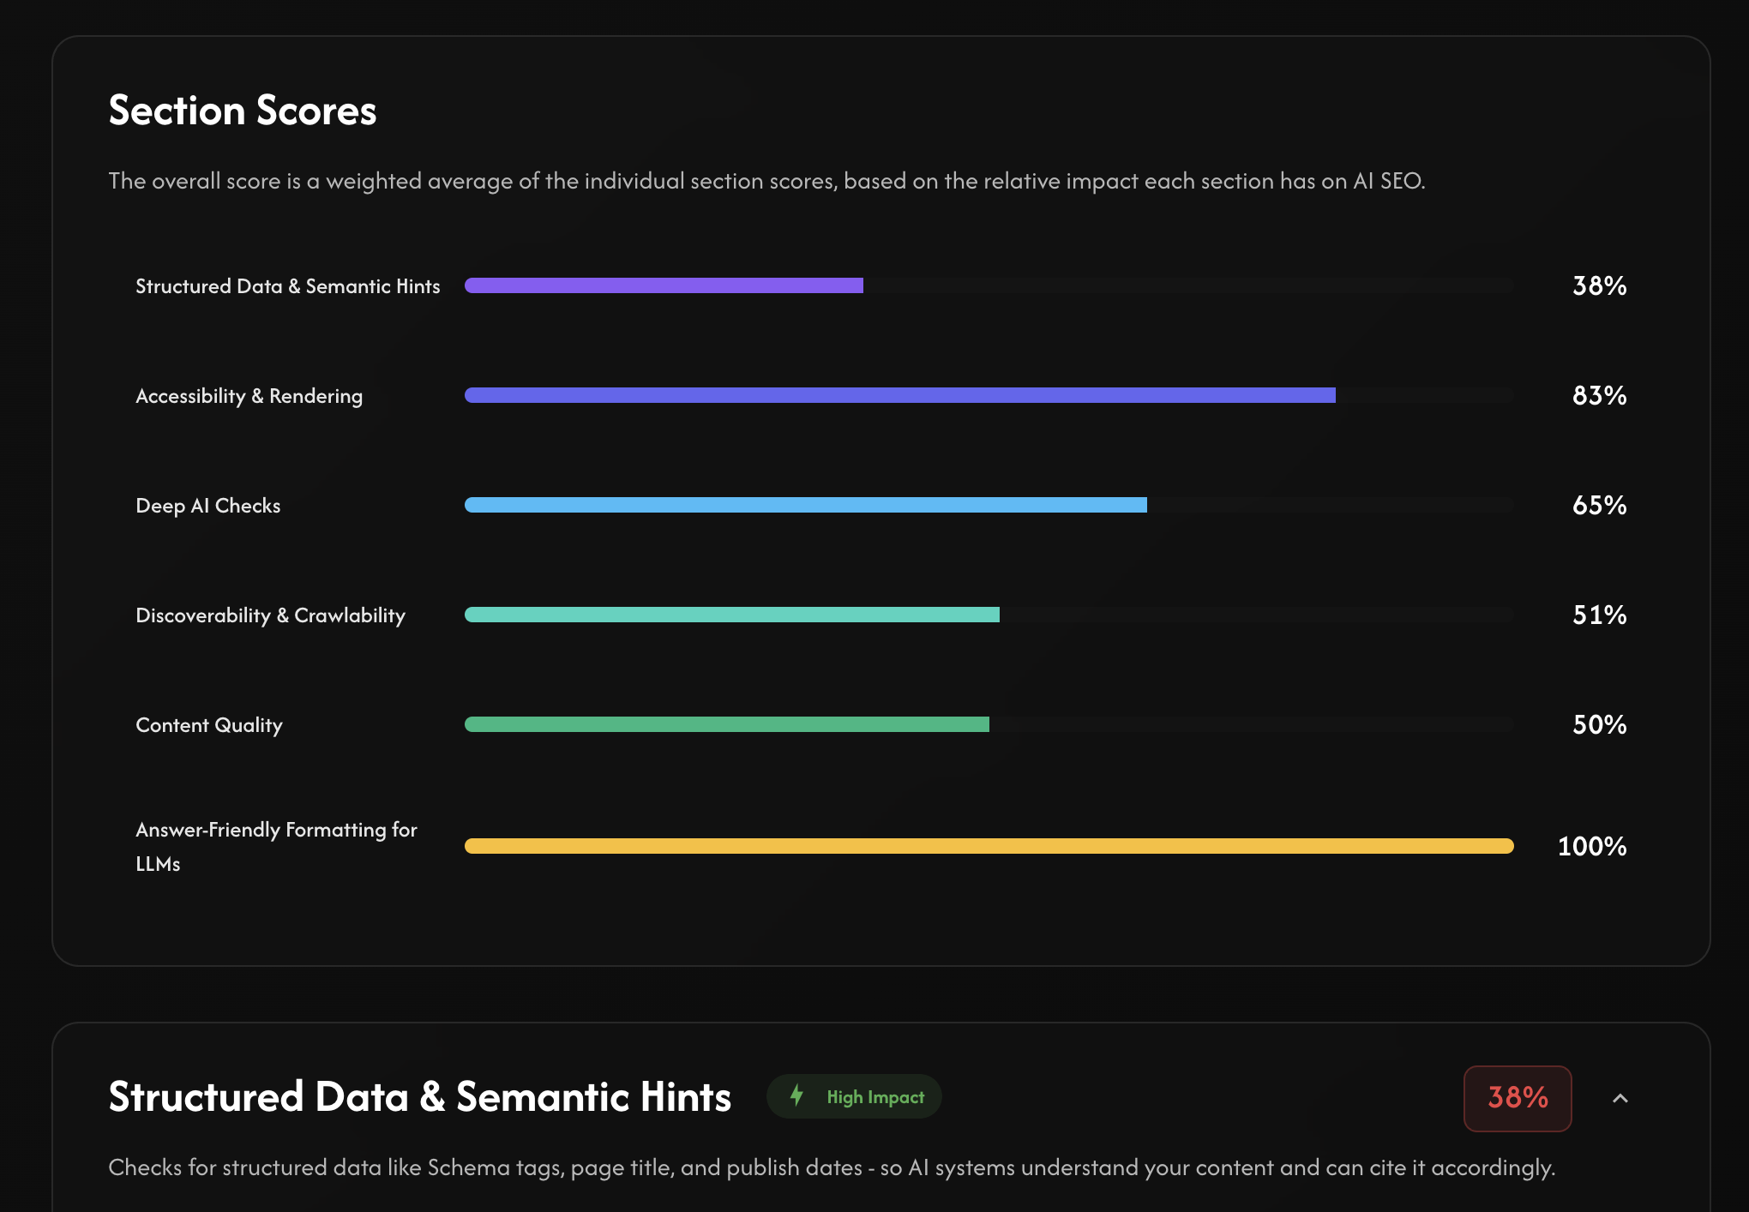This screenshot has height=1212, width=1749.
Task: Click the 83% score value
Action: click(x=1599, y=395)
